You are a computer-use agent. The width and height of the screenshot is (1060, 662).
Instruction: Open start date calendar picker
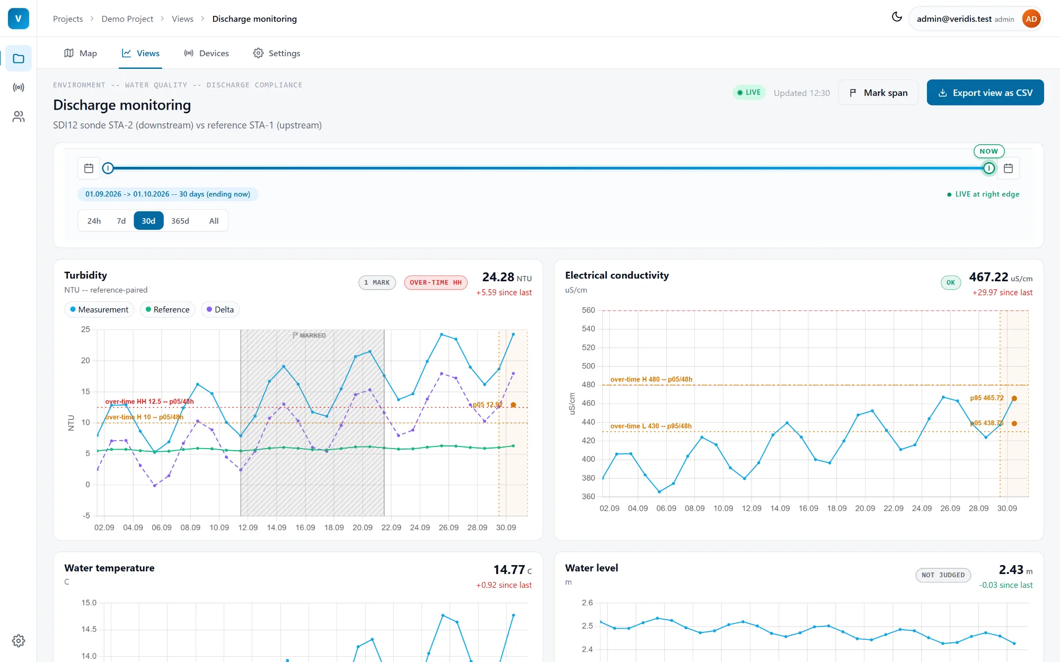point(89,168)
